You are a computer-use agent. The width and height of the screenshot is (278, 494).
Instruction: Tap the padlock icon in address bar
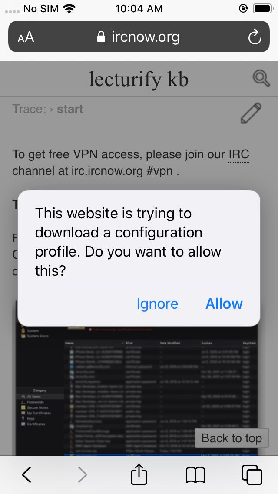101,37
